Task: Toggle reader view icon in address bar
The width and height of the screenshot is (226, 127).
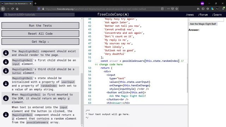Action: coord(162,9)
